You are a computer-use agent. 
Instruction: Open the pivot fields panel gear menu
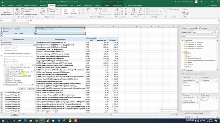point(216,32)
